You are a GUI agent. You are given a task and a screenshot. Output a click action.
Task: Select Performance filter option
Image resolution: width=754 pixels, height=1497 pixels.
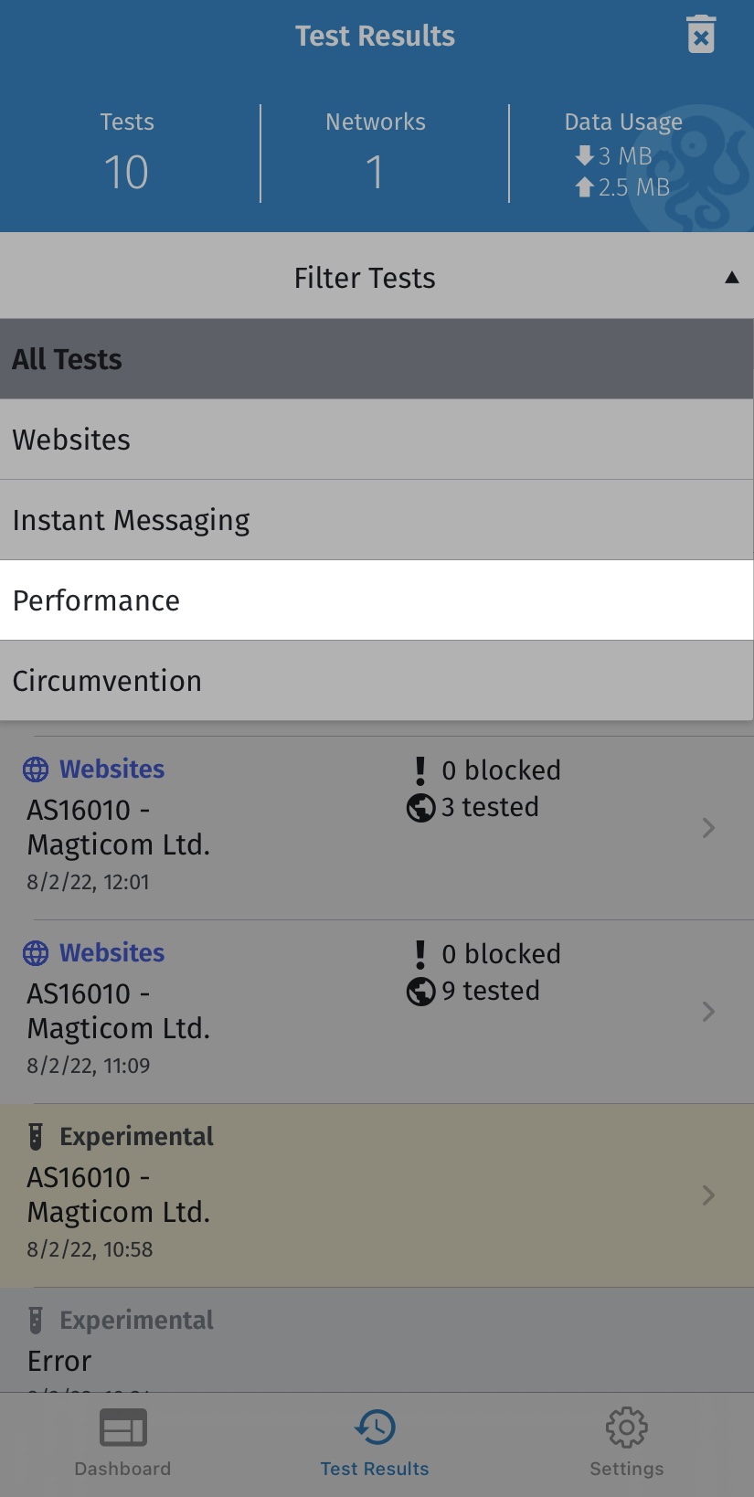(x=377, y=600)
